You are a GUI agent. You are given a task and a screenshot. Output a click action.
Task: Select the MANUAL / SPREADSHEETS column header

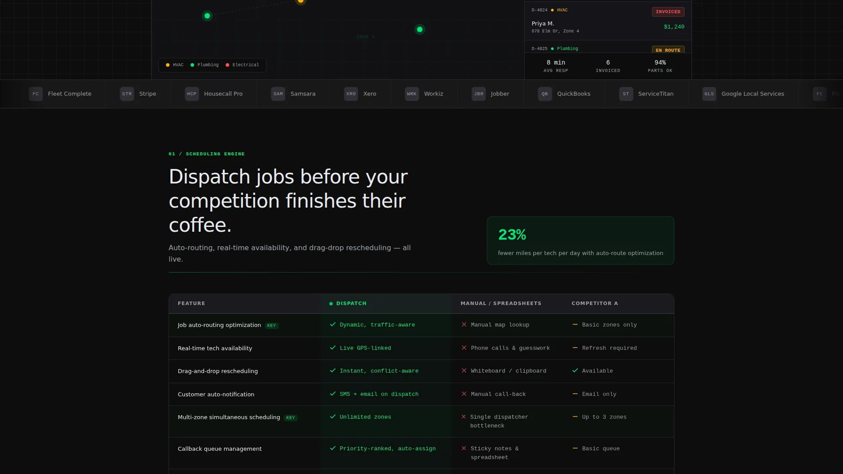[501, 303]
